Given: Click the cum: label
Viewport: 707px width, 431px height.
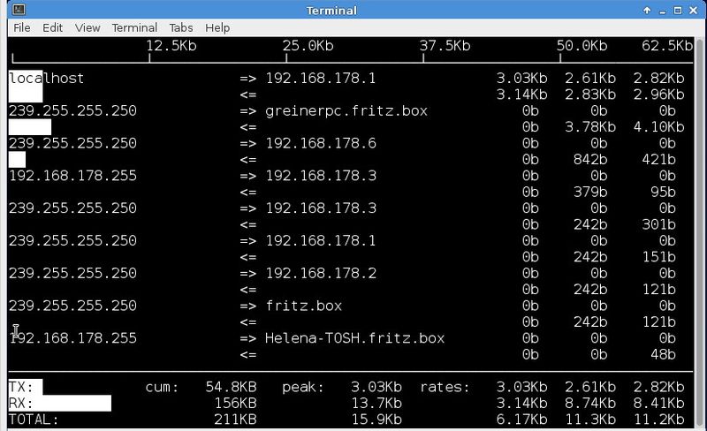Looking at the screenshot, I should pos(162,387).
